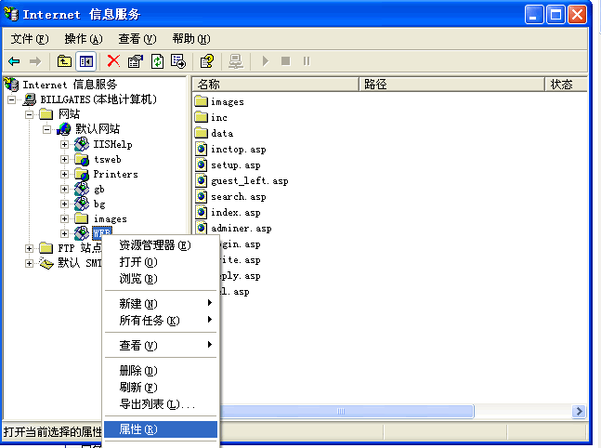Expand the IISHelp tree node
This screenshot has width=601, height=448.
point(64,144)
